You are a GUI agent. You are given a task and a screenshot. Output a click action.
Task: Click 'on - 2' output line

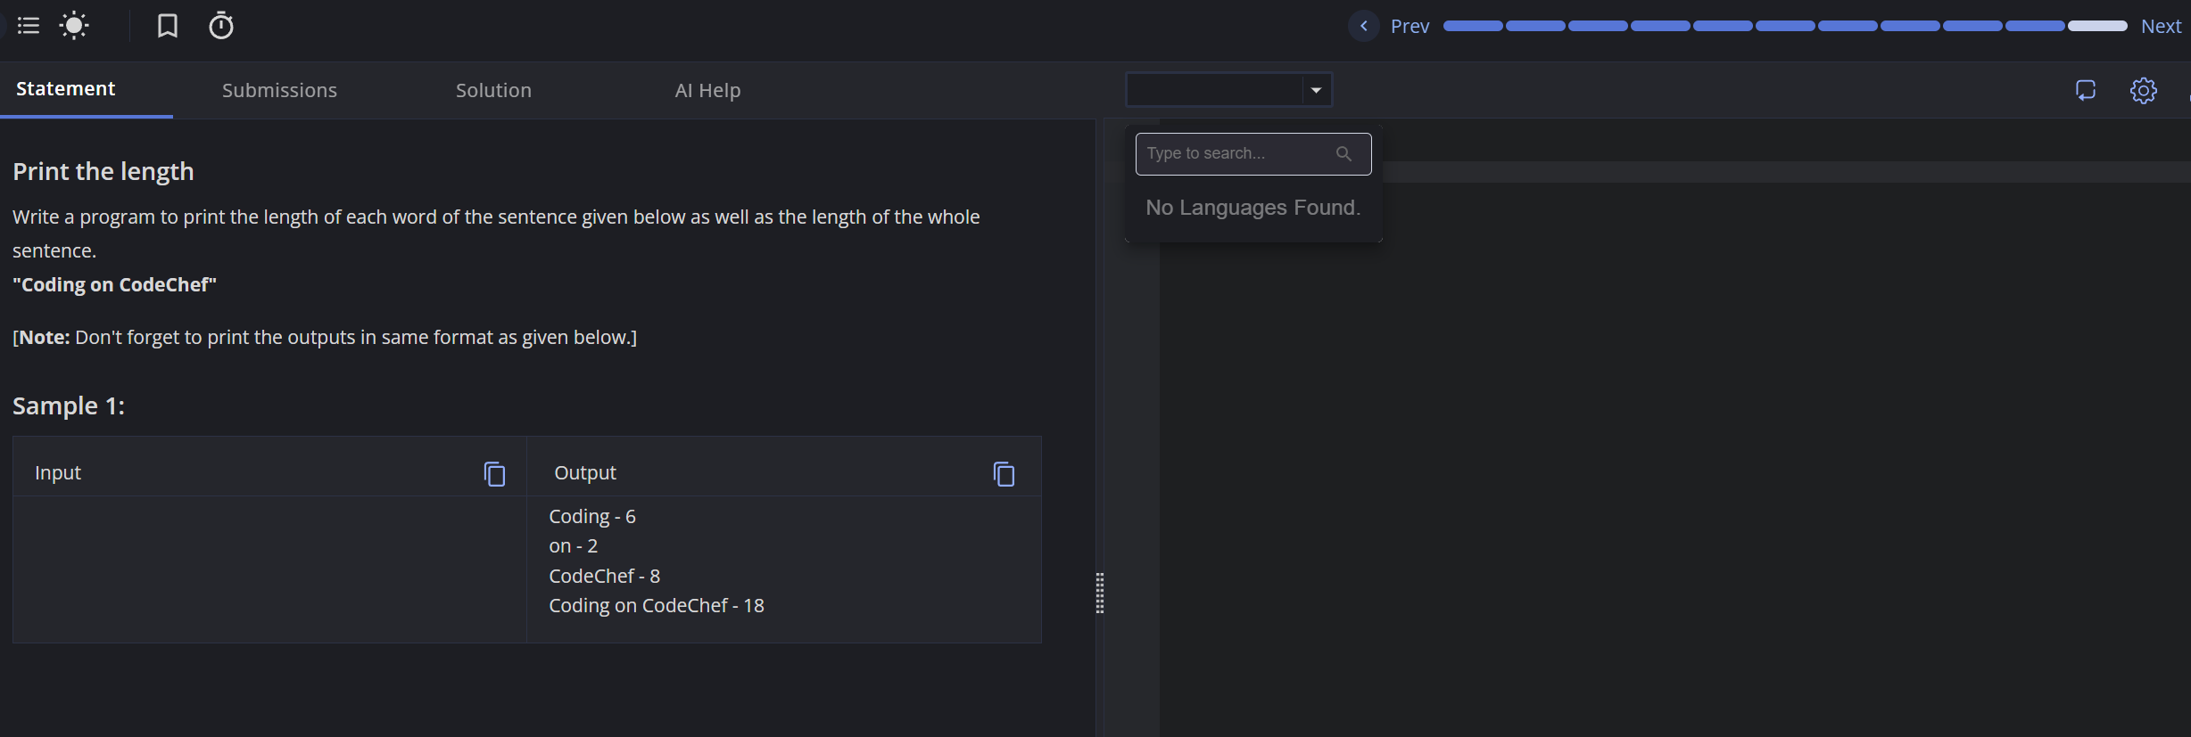[x=574, y=546]
